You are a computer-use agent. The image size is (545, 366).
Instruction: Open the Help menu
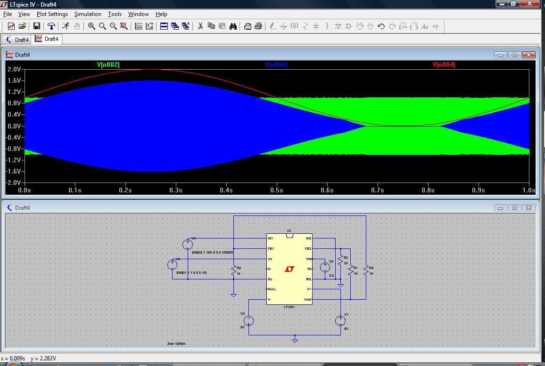(x=161, y=14)
